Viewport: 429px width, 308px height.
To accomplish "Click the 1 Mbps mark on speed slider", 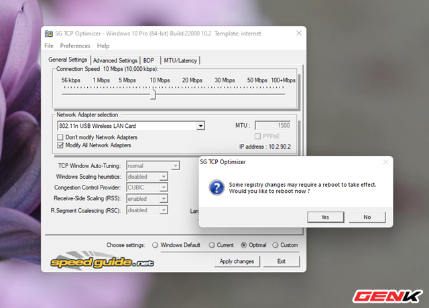I will (x=101, y=80).
